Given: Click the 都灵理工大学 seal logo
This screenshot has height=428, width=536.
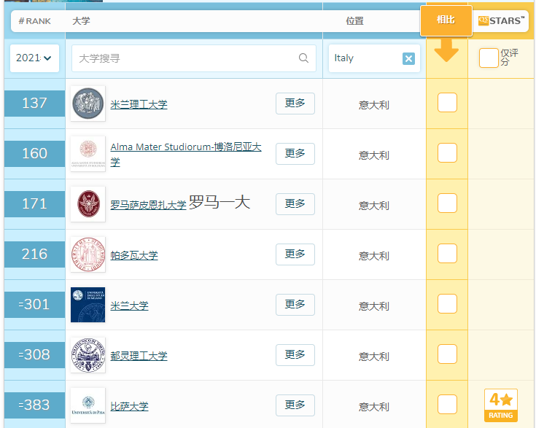Looking at the screenshot, I should pyautogui.click(x=88, y=355).
